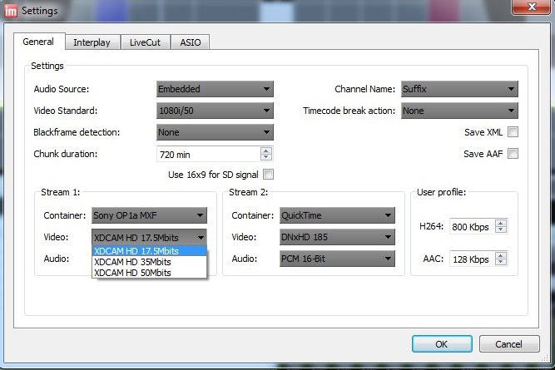
Task: Open Stream 2 Audio PCM dropdown
Action: coord(337,259)
